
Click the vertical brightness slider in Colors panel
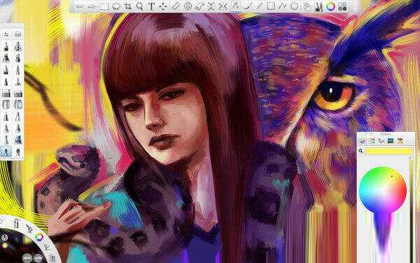click(x=411, y=209)
